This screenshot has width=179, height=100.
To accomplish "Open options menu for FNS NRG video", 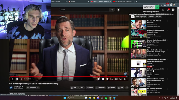I will click(x=167, y=69).
